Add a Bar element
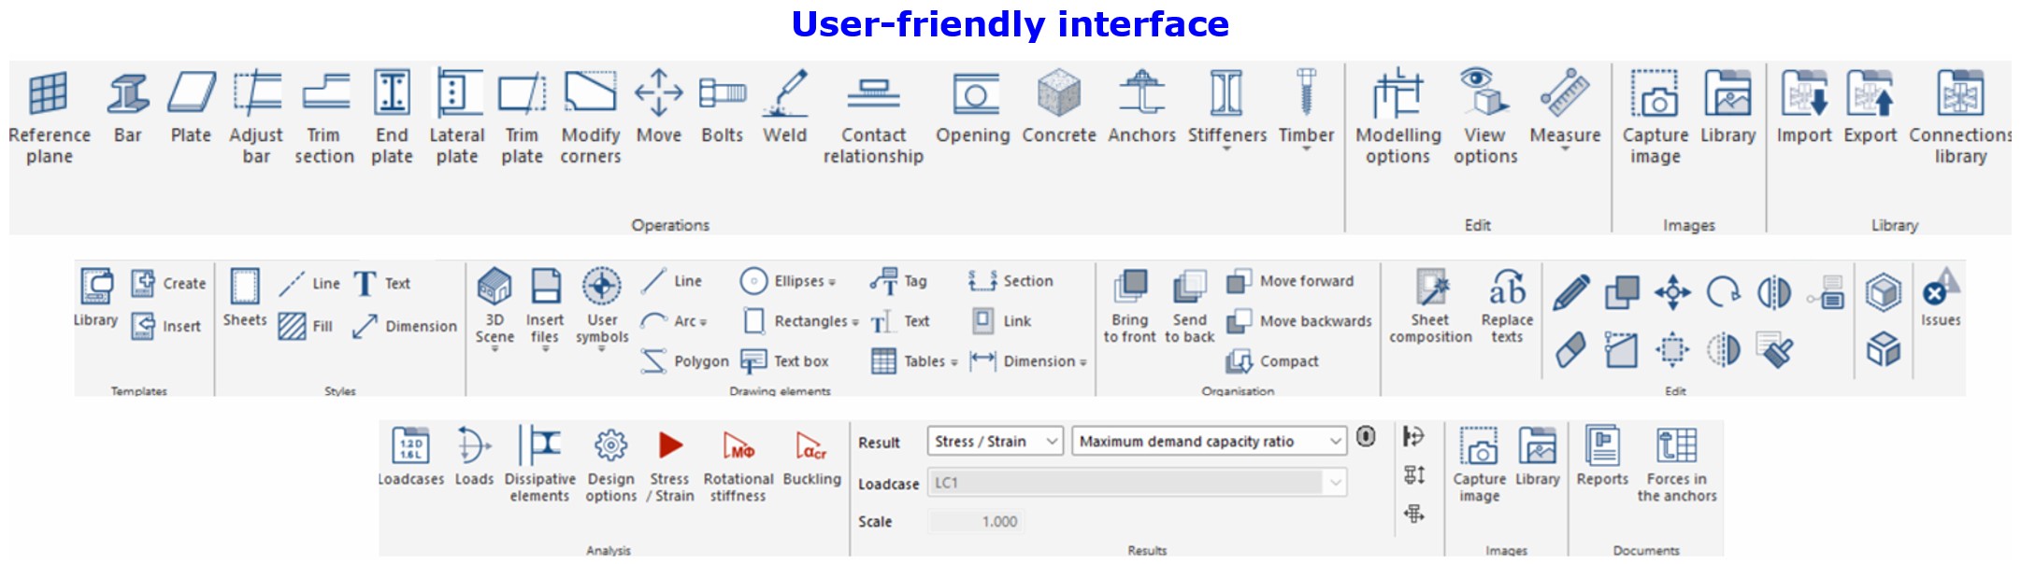2021x564 pixels. (x=128, y=108)
